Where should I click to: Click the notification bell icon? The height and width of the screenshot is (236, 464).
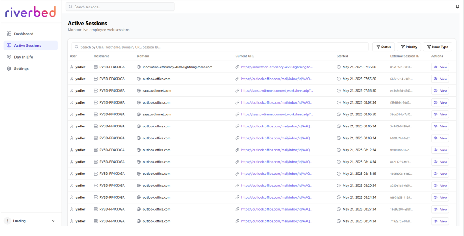(457, 7)
